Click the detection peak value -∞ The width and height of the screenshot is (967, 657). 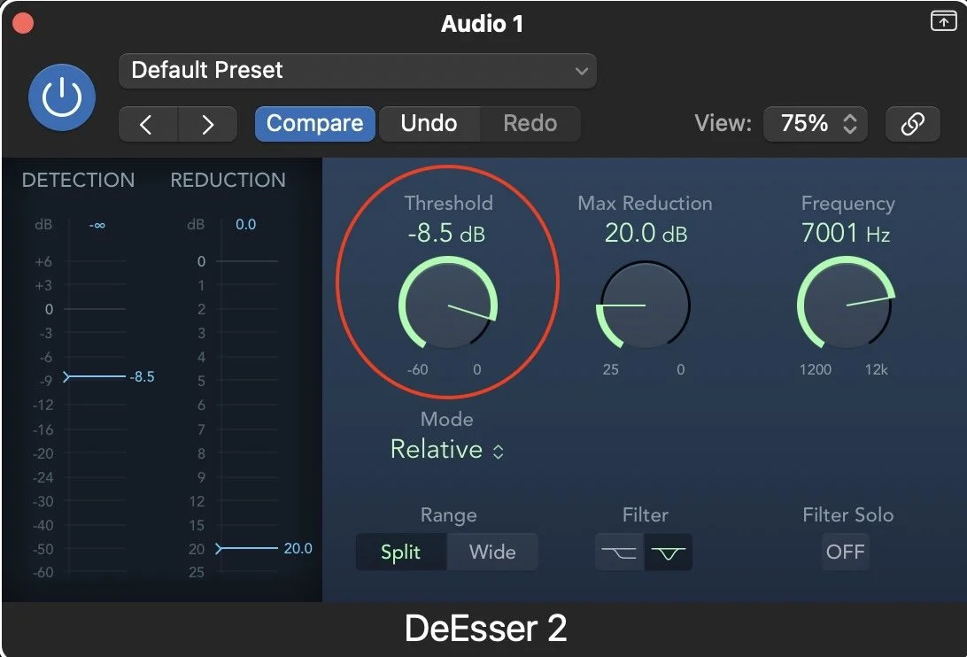pos(97,225)
